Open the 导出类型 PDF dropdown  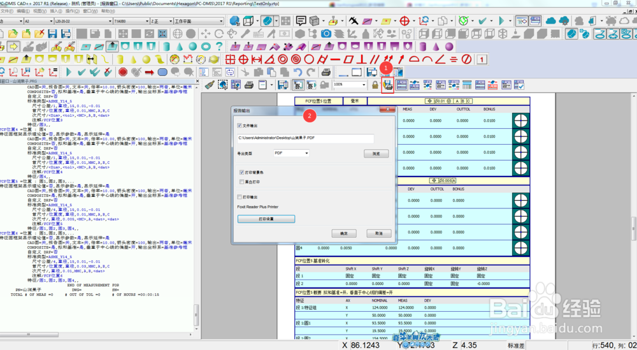click(x=292, y=153)
